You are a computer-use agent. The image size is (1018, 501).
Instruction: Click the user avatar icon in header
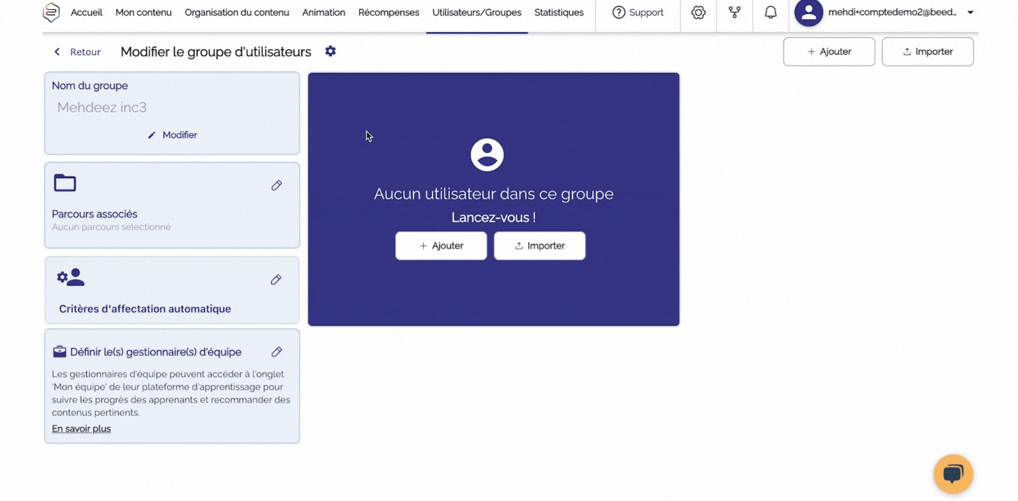(808, 13)
